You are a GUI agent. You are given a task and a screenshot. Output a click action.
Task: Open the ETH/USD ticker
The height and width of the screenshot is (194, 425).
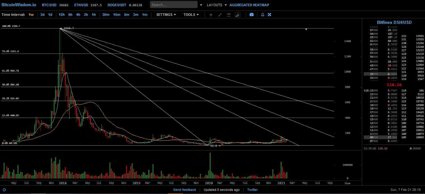(x=88, y=5)
